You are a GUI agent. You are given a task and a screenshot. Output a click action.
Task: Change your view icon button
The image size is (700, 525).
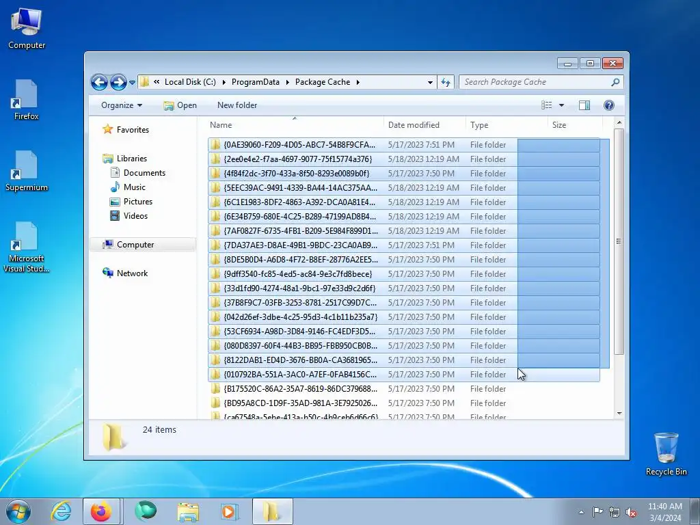[546, 105]
